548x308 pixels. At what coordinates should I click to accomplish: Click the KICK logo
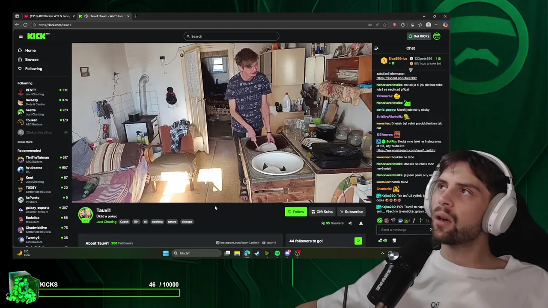pyautogui.click(x=38, y=36)
